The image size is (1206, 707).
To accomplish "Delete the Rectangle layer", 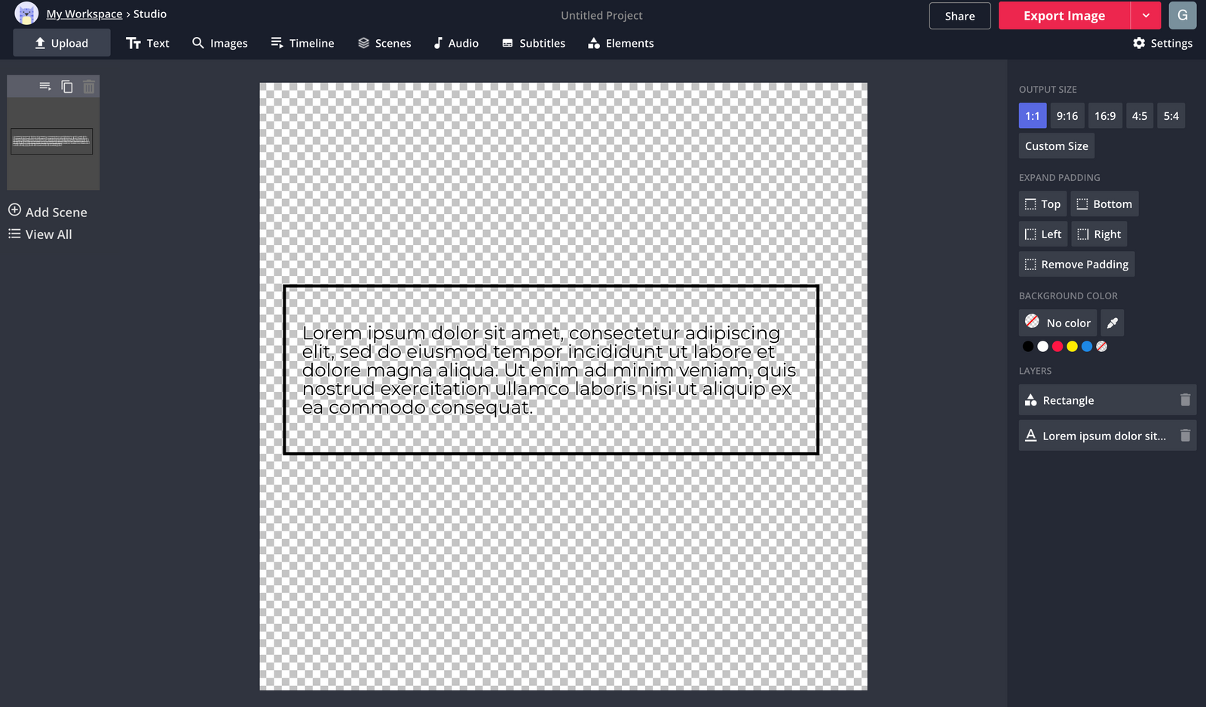I will pos(1184,400).
